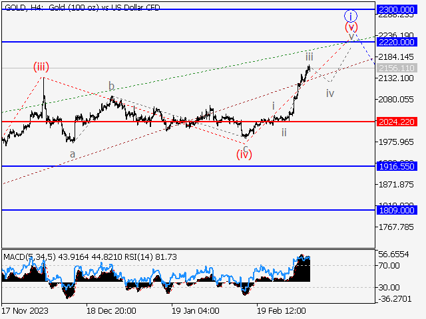Click the 1916.550 blue support level label
This screenshot has height=319, width=426.
(396, 166)
